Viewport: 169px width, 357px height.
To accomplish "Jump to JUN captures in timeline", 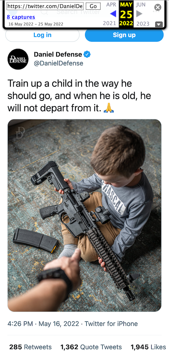I will tap(140, 5).
